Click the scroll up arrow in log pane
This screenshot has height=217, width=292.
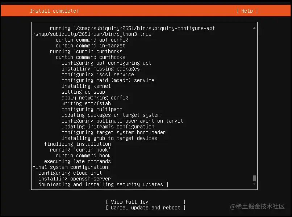click(254, 28)
